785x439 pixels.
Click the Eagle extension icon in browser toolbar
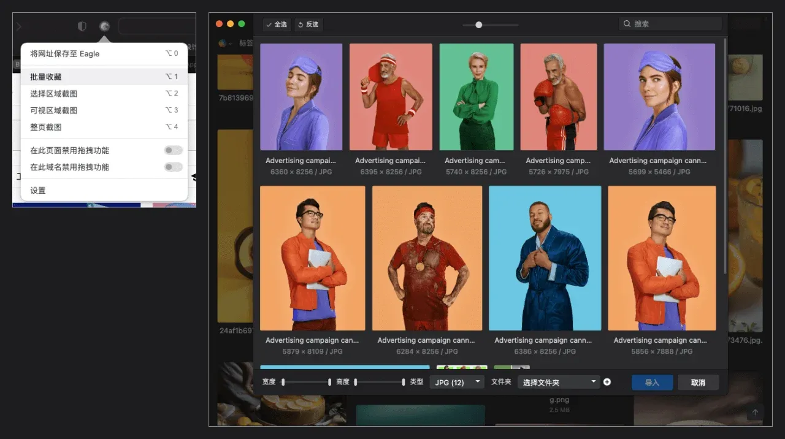pos(104,26)
